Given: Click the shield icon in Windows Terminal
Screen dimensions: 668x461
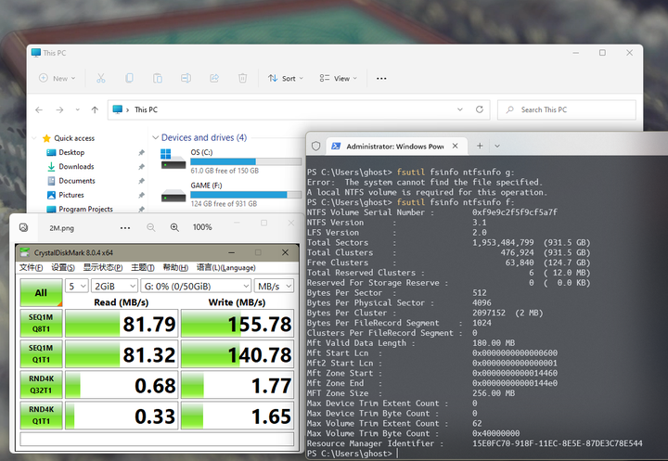Looking at the screenshot, I should (315, 147).
